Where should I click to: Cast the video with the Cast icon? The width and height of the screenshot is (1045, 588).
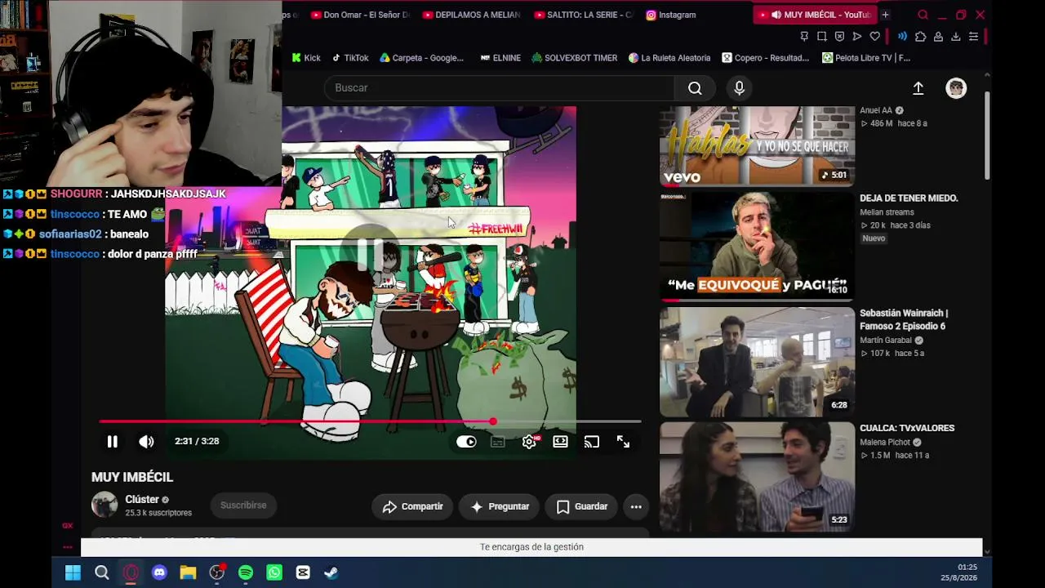(592, 442)
